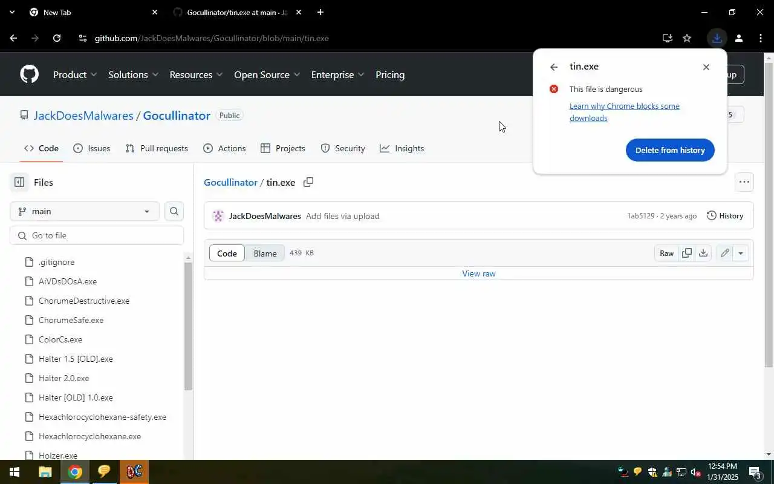Open the Issues tab
The width and height of the screenshot is (774, 484).
pyautogui.click(x=91, y=148)
